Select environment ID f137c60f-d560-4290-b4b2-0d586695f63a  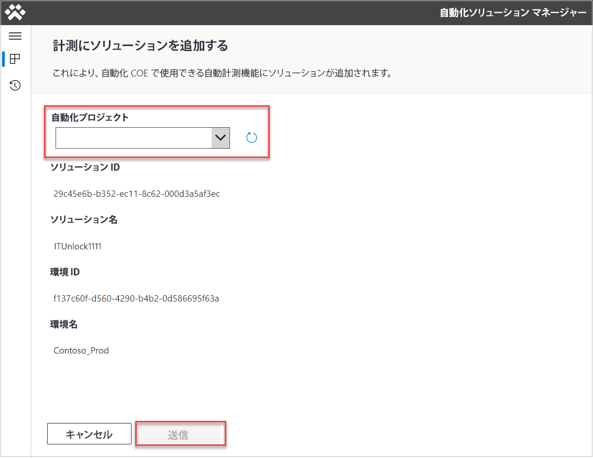[136, 298]
